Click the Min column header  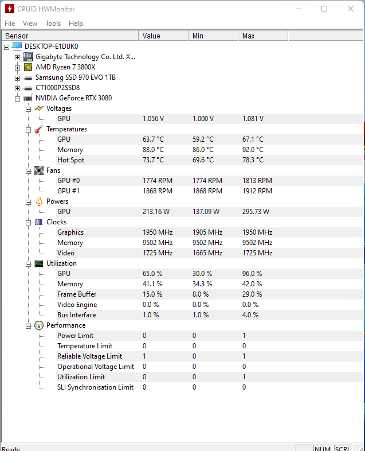[x=213, y=36]
